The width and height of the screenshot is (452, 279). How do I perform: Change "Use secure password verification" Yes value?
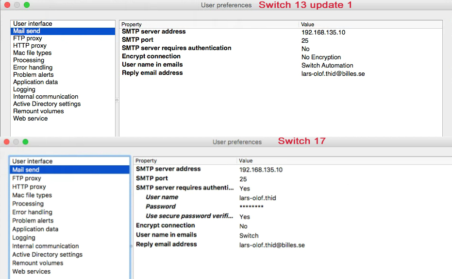(245, 217)
